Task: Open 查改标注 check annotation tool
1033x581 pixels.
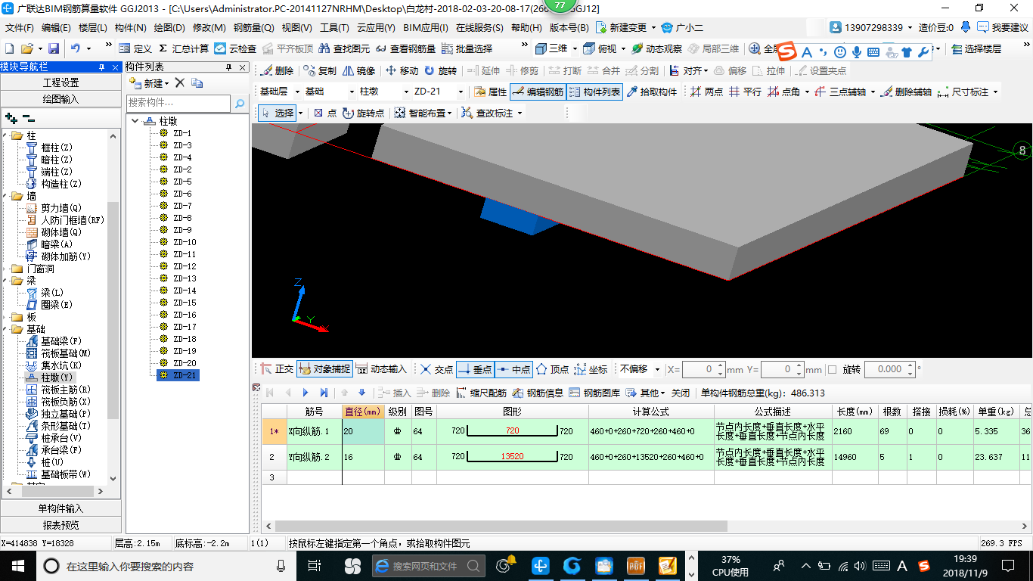Action: (x=487, y=113)
